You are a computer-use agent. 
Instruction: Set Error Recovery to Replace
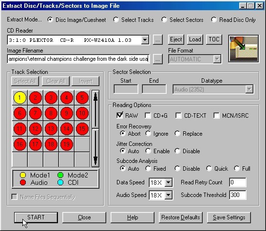[x=177, y=133]
